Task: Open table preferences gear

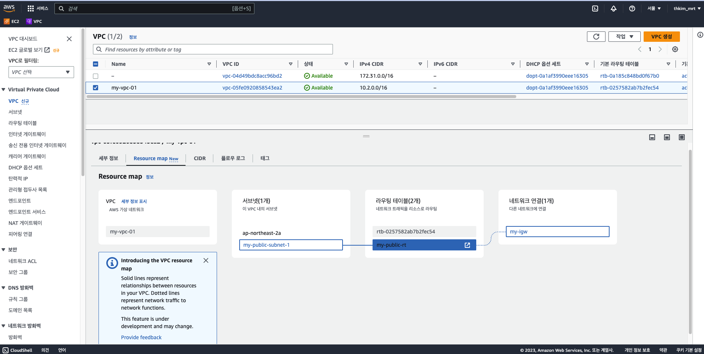Action: click(x=675, y=49)
